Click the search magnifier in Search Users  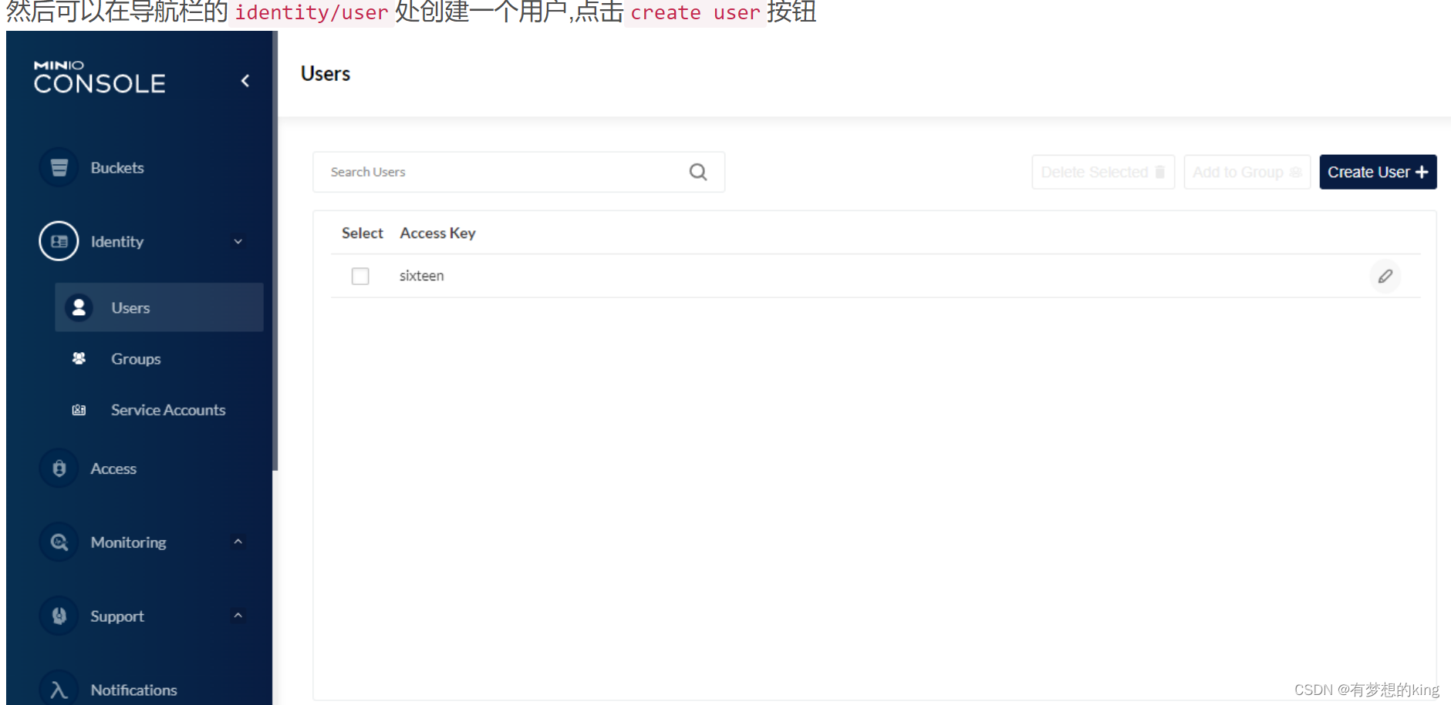(697, 172)
